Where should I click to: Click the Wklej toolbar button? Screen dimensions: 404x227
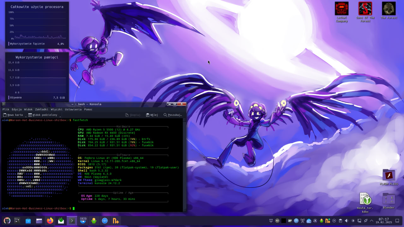click(152, 115)
